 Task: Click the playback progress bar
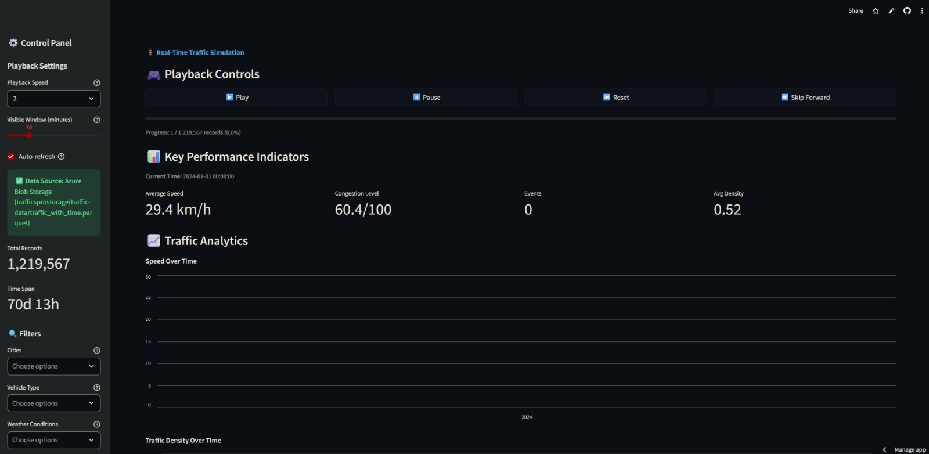520,118
